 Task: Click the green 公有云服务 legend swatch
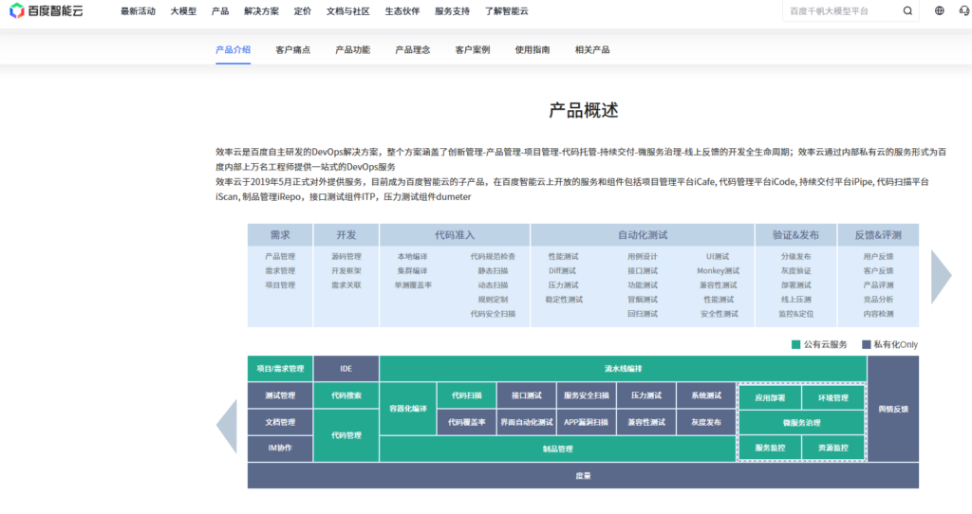click(796, 344)
